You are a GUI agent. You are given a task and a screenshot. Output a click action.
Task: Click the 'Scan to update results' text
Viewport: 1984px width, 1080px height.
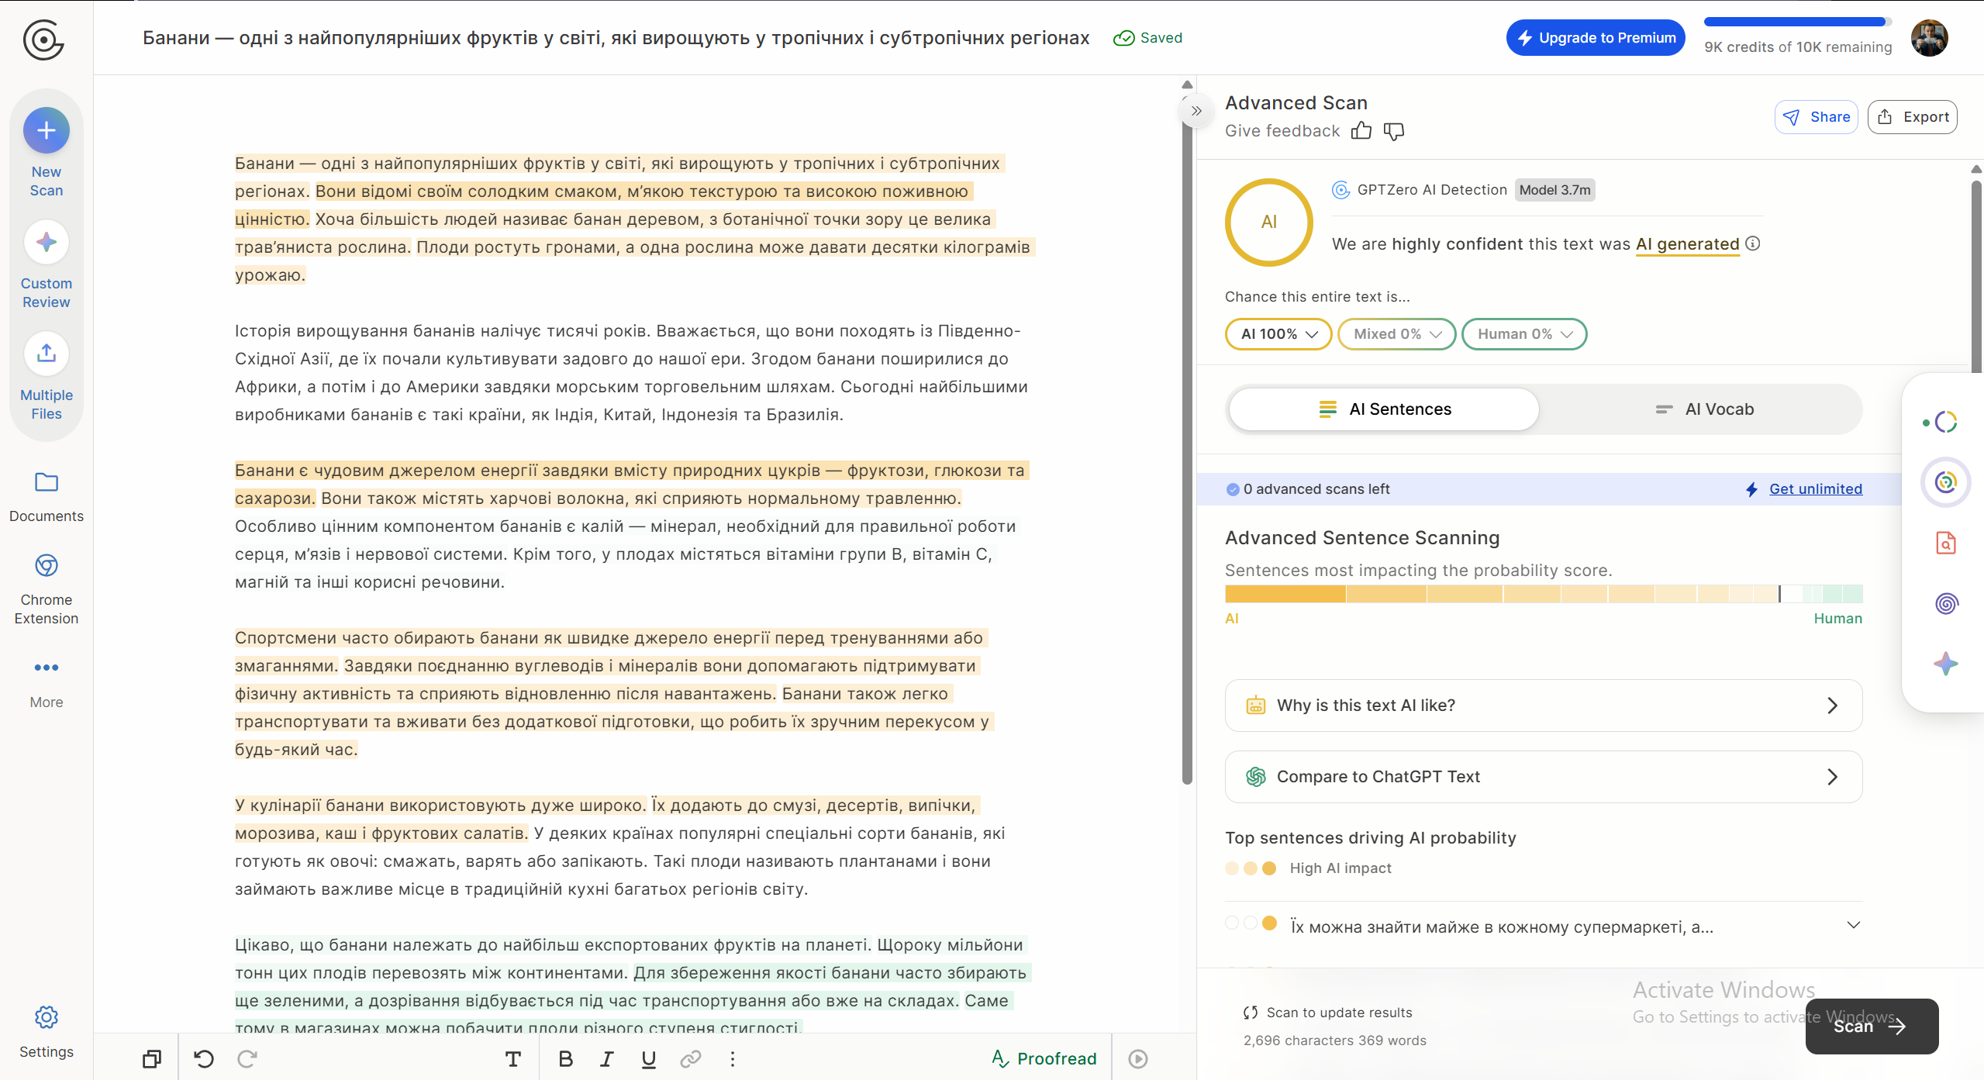point(1339,1013)
